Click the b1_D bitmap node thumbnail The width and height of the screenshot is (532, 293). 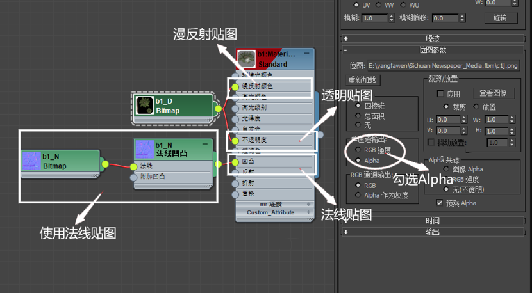pyautogui.click(x=145, y=106)
